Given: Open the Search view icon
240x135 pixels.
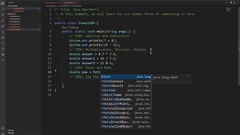Looking at the screenshot, I should click(3, 9).
